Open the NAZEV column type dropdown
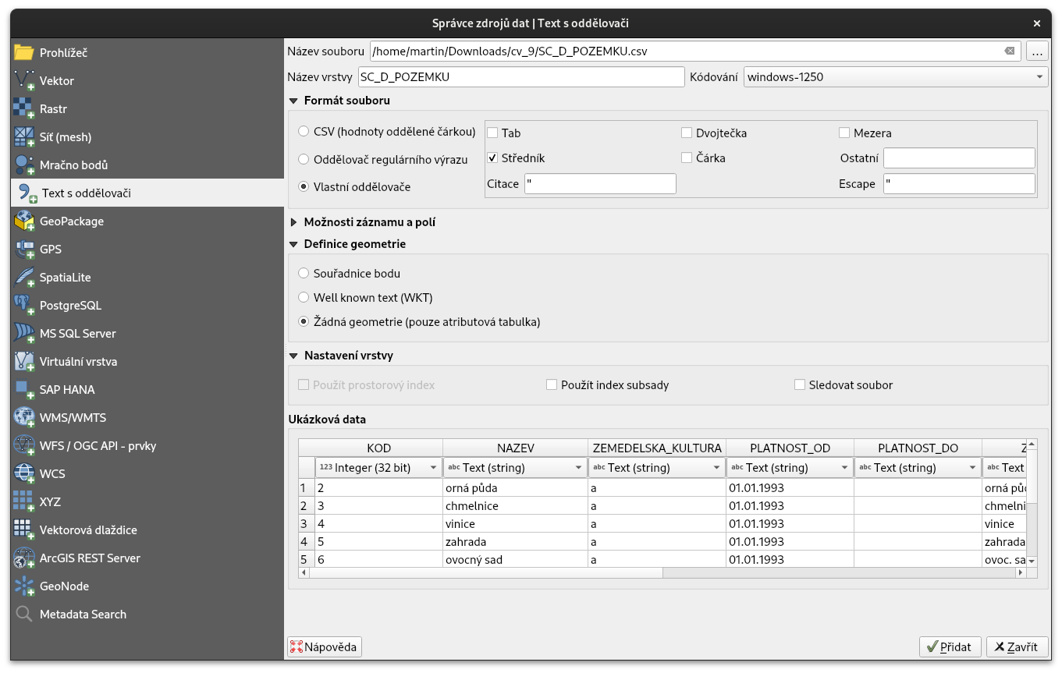Image resolution: width=1062 pixels, height=673 pixels. (x=515, y=468)
